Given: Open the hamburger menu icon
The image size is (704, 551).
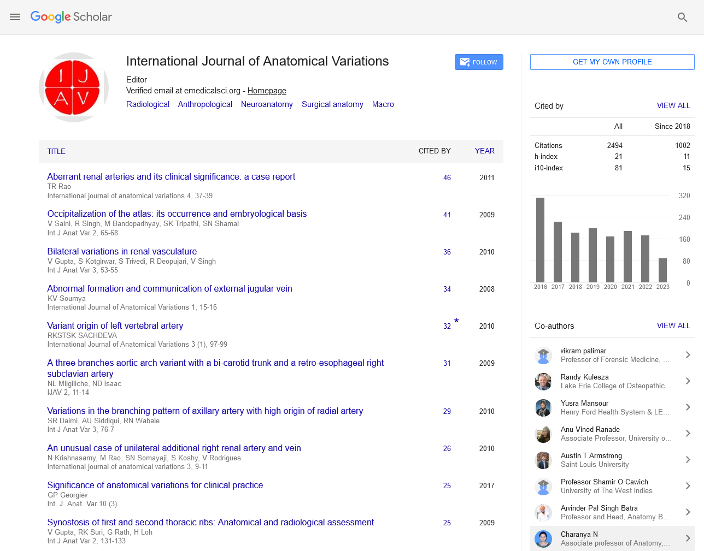Looking at the screenshot, I should coord(15,17).
